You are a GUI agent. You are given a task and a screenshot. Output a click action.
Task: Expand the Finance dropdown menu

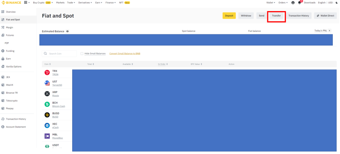[110, 3]
